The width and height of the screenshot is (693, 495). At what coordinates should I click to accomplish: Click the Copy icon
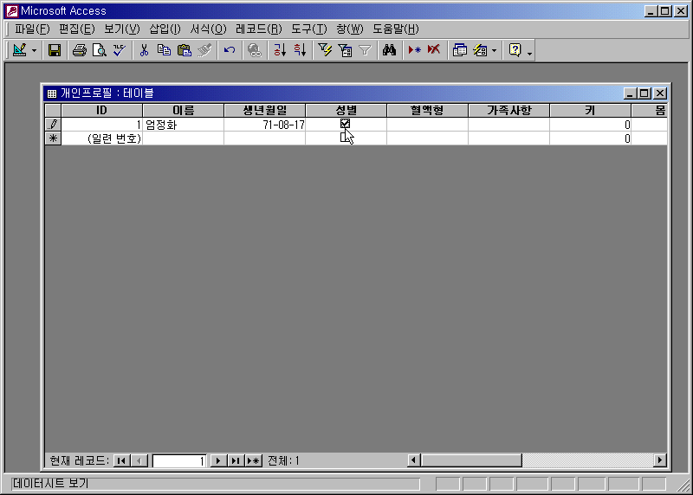coord(164,50)
